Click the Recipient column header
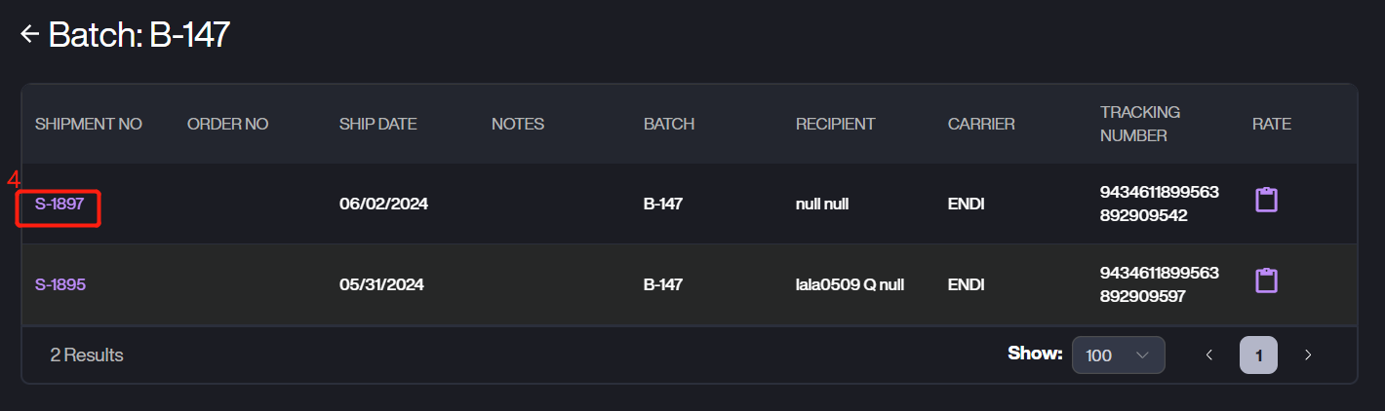 click(x=835, y=124)
